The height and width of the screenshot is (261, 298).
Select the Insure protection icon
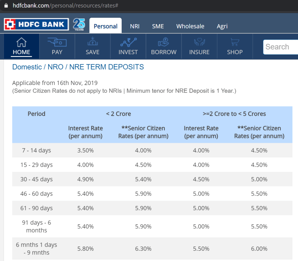click(x=199, y=43)
